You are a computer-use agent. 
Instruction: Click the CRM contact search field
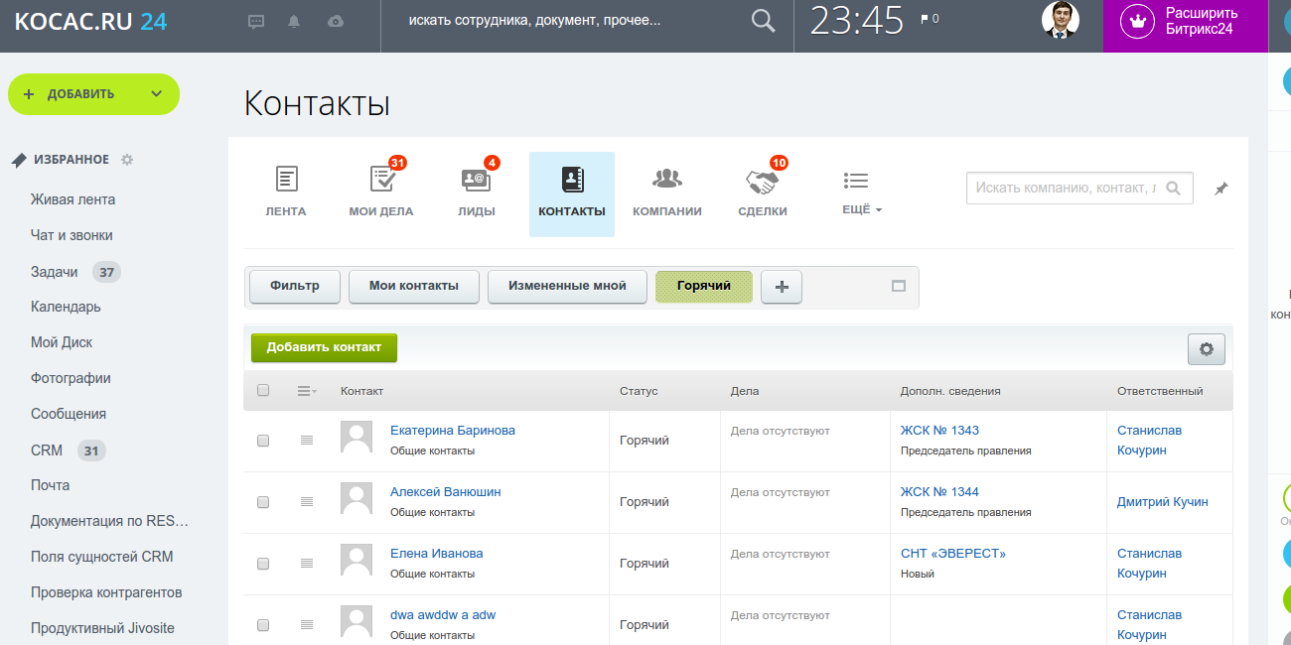1066,188
